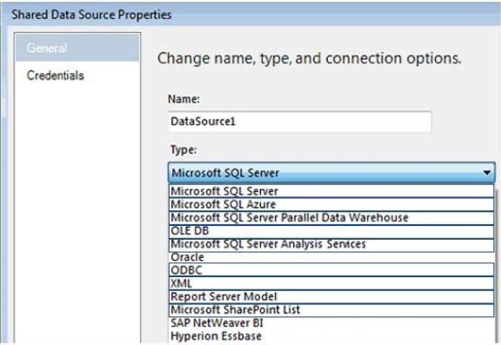This screenshot has width=501, height=345.
Task: Select Microsoft SharePoint List entry
Action: coord(331,310)
